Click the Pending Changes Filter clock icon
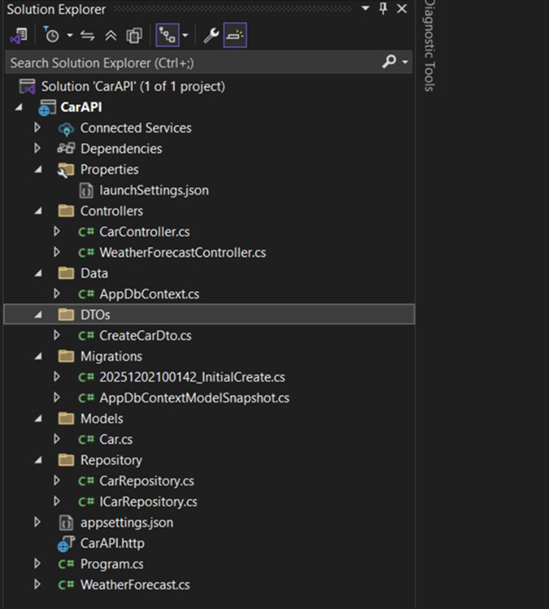 pos(51,35)
